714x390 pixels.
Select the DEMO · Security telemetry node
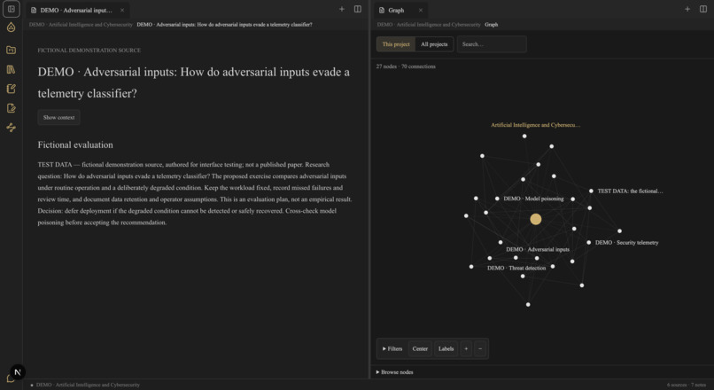pos(589,242)
